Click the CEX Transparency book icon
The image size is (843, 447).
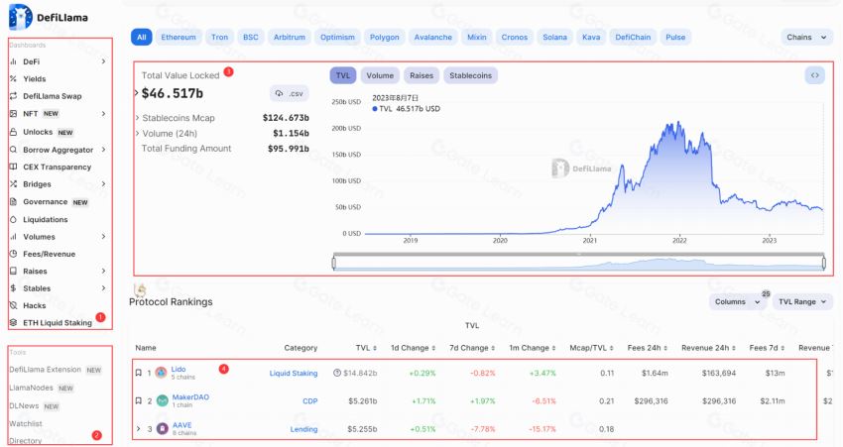[x=13, y=168]
